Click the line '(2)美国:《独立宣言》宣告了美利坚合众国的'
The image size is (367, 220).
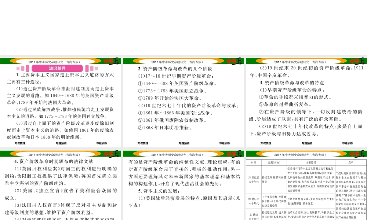click(66, 191)
